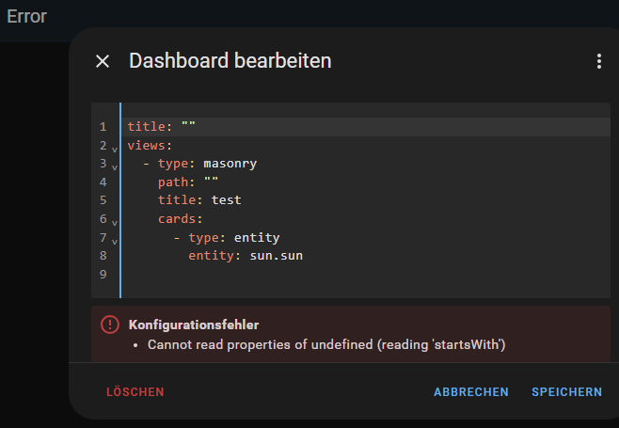Select the masonry type value
Screen dimensions: 619x428
click(230, 164)
